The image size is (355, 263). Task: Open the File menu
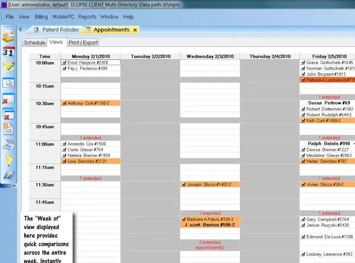(10, 17)
